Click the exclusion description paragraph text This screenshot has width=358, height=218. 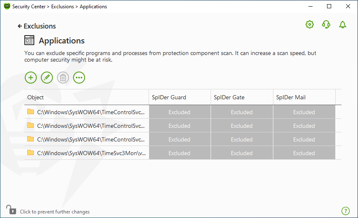(x=170, y=57)
